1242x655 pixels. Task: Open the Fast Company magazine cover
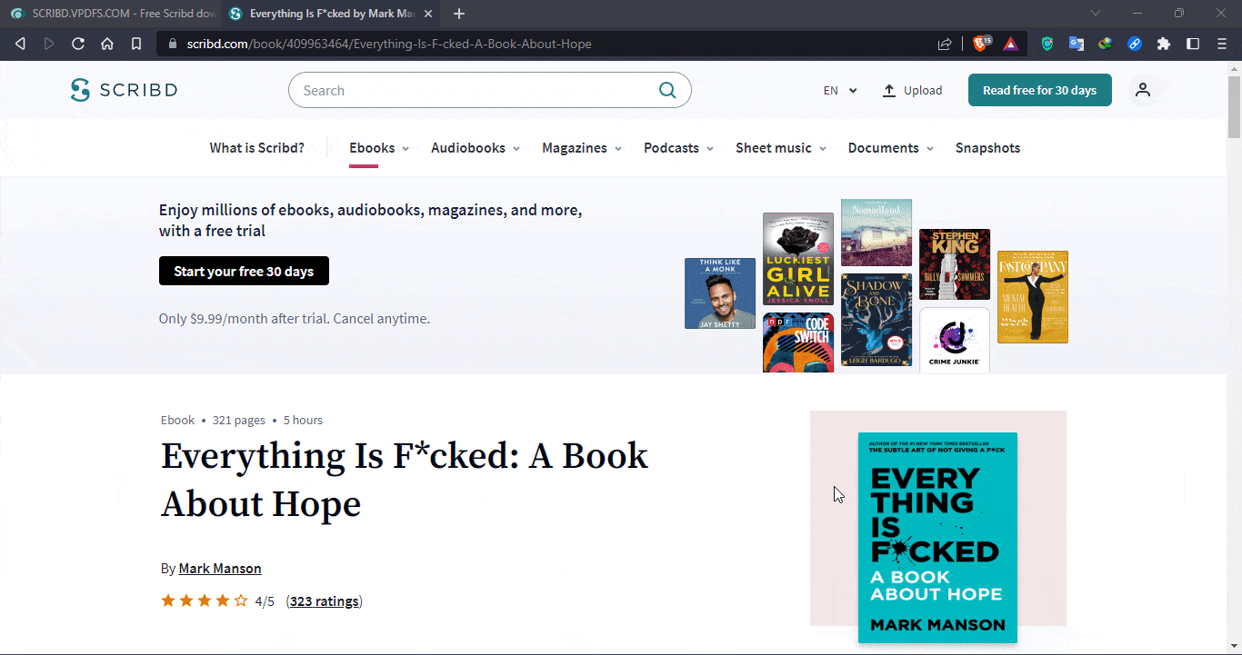1033,297
